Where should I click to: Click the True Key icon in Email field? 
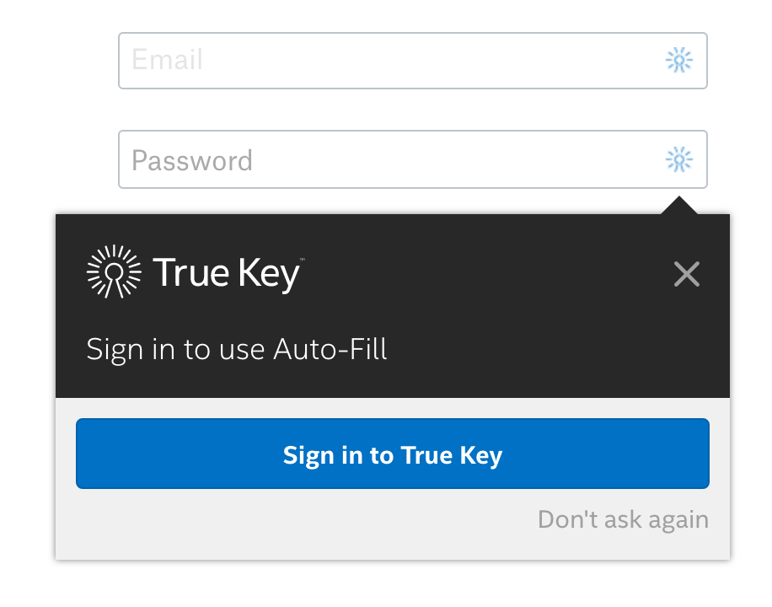[x=679, y=60]
